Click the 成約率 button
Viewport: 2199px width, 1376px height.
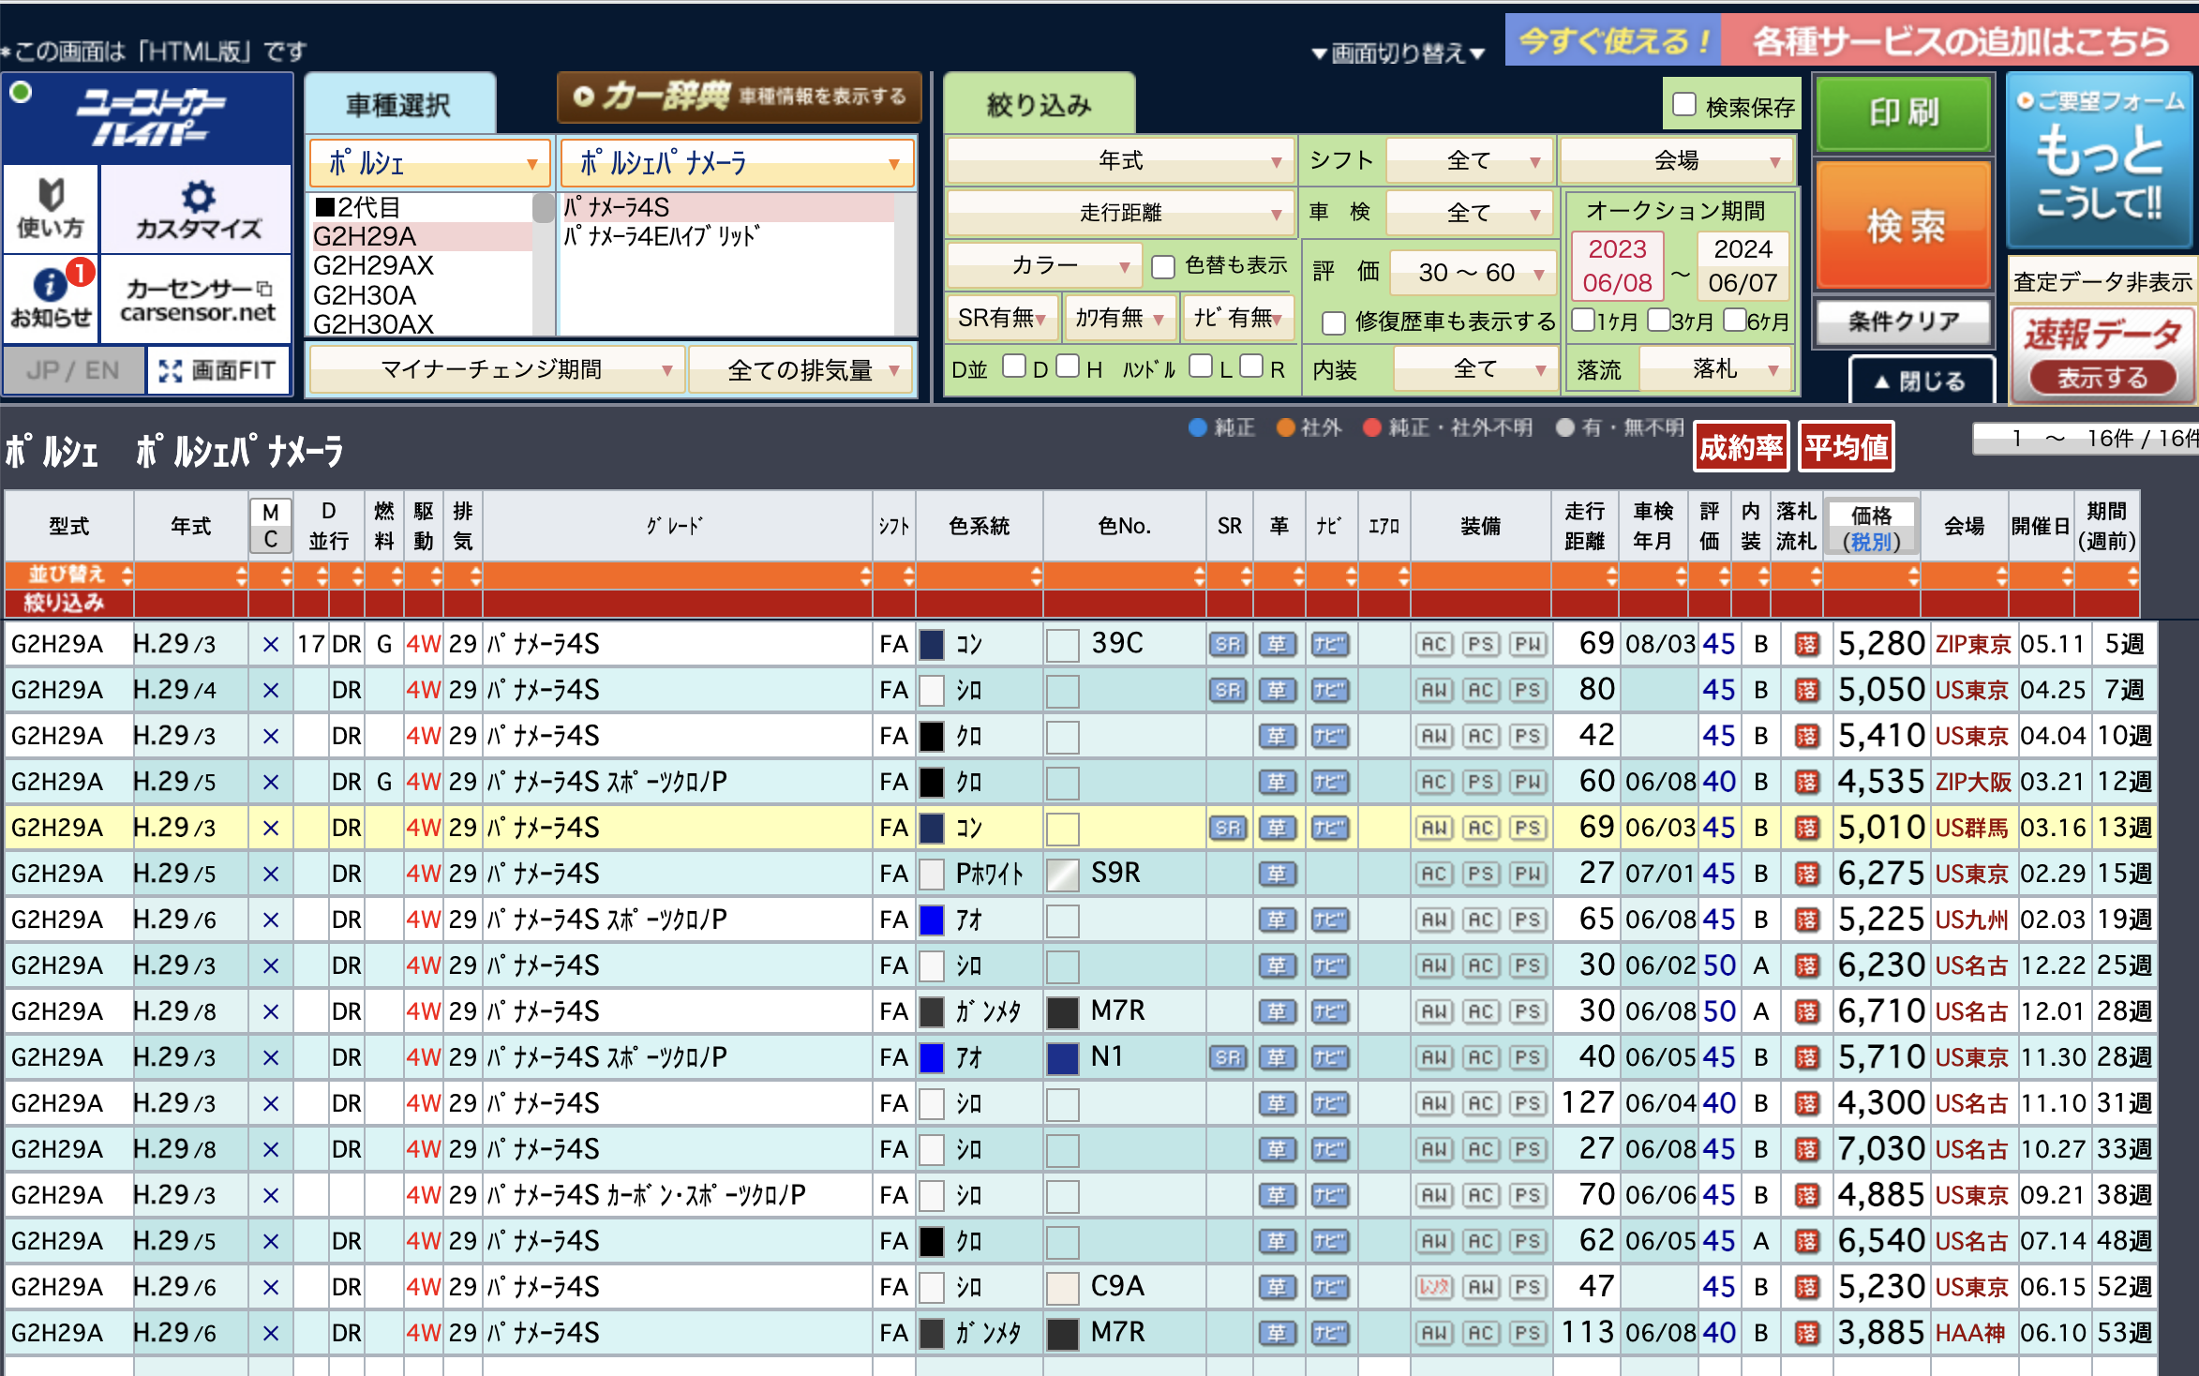1741,447
